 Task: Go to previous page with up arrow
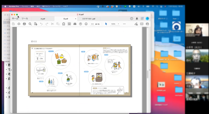coord(80,24)
